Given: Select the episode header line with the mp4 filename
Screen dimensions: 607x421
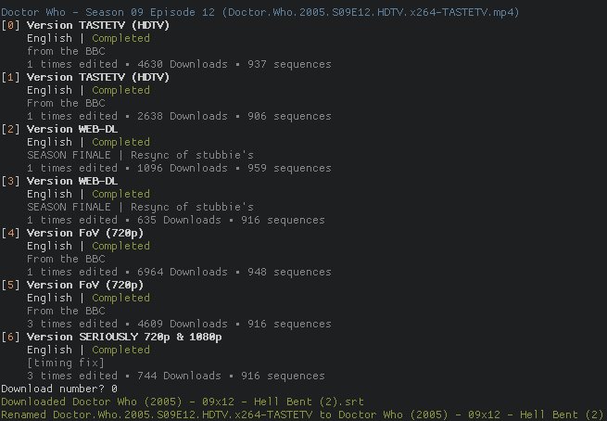Looking at the screenshot, I should [x=259, y=12].
